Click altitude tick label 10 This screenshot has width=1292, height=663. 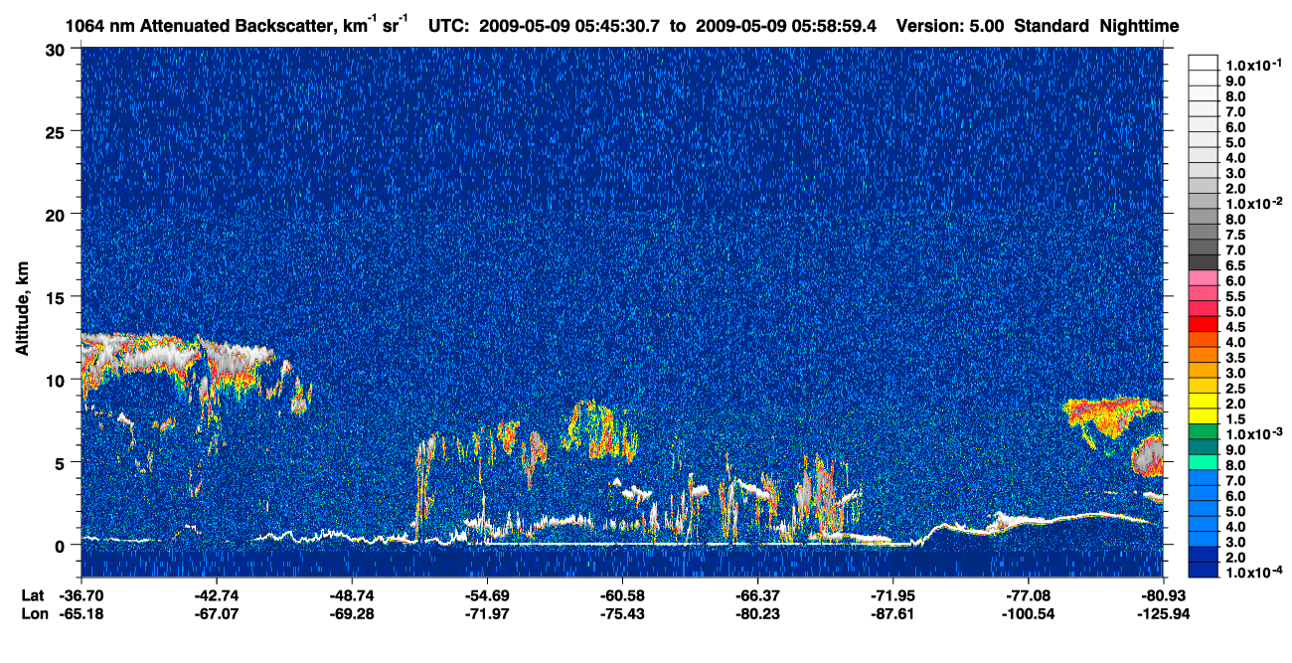pyautogui.click(x=57, y=380)
